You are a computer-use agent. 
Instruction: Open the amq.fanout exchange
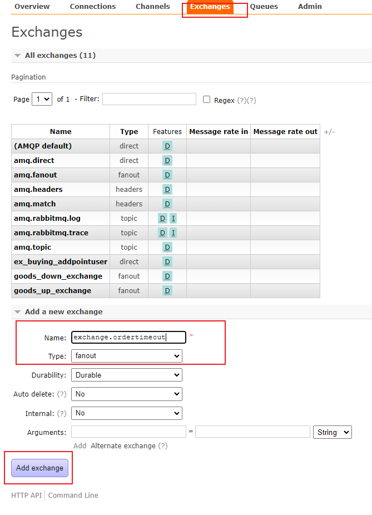click(x=35, y=175)
